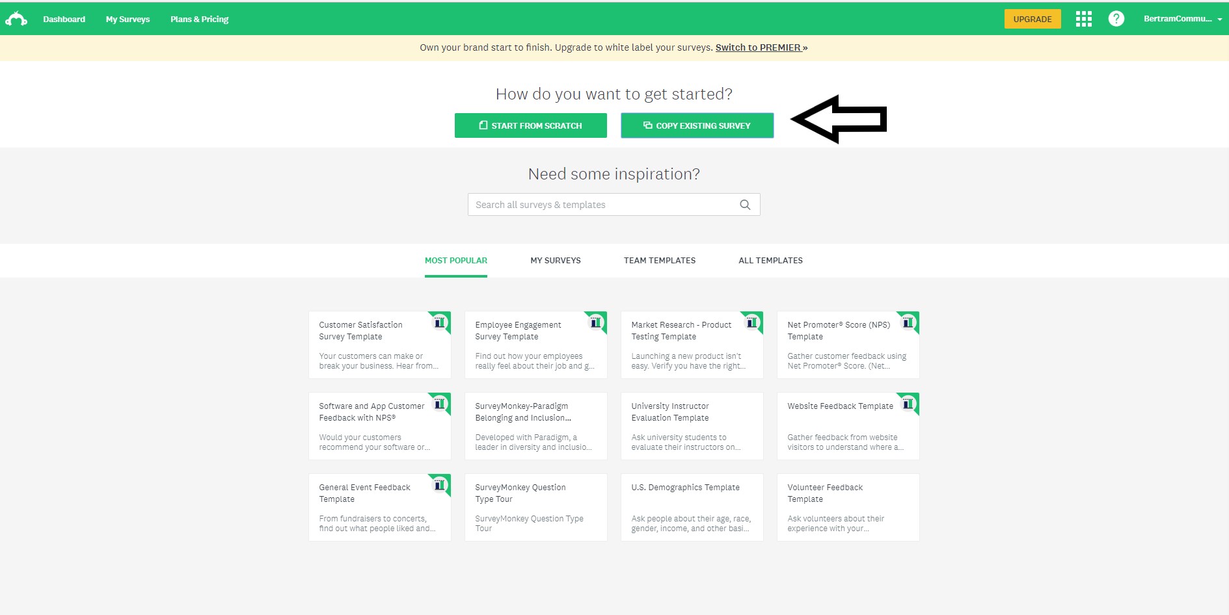1229x615 pixels.
Task: Open Plans & Pricing in the top menu
Action: (x=199, y=19)
